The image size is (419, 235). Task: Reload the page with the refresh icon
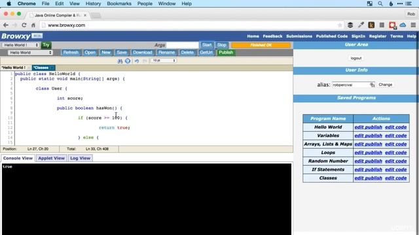[x=24, y=25]
